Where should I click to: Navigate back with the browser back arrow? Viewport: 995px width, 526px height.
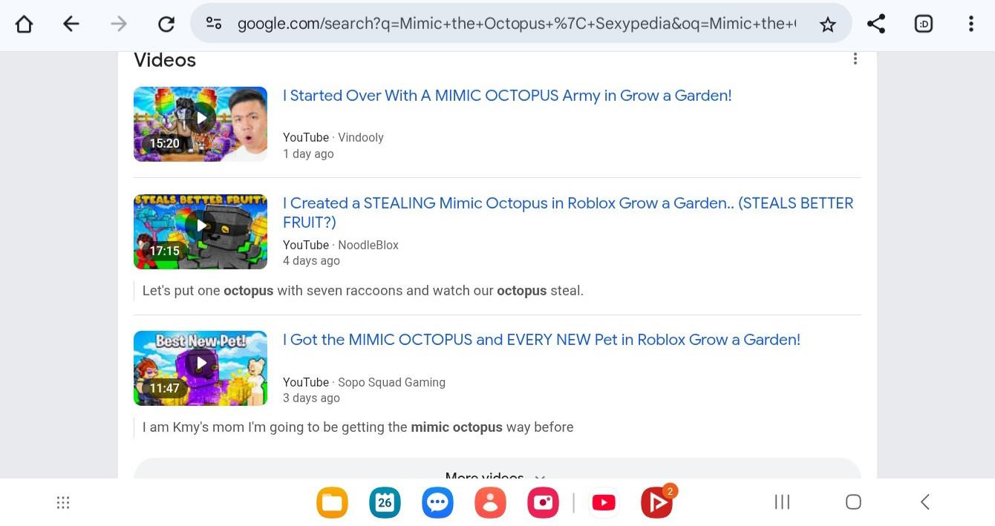(x=71, y=24)
